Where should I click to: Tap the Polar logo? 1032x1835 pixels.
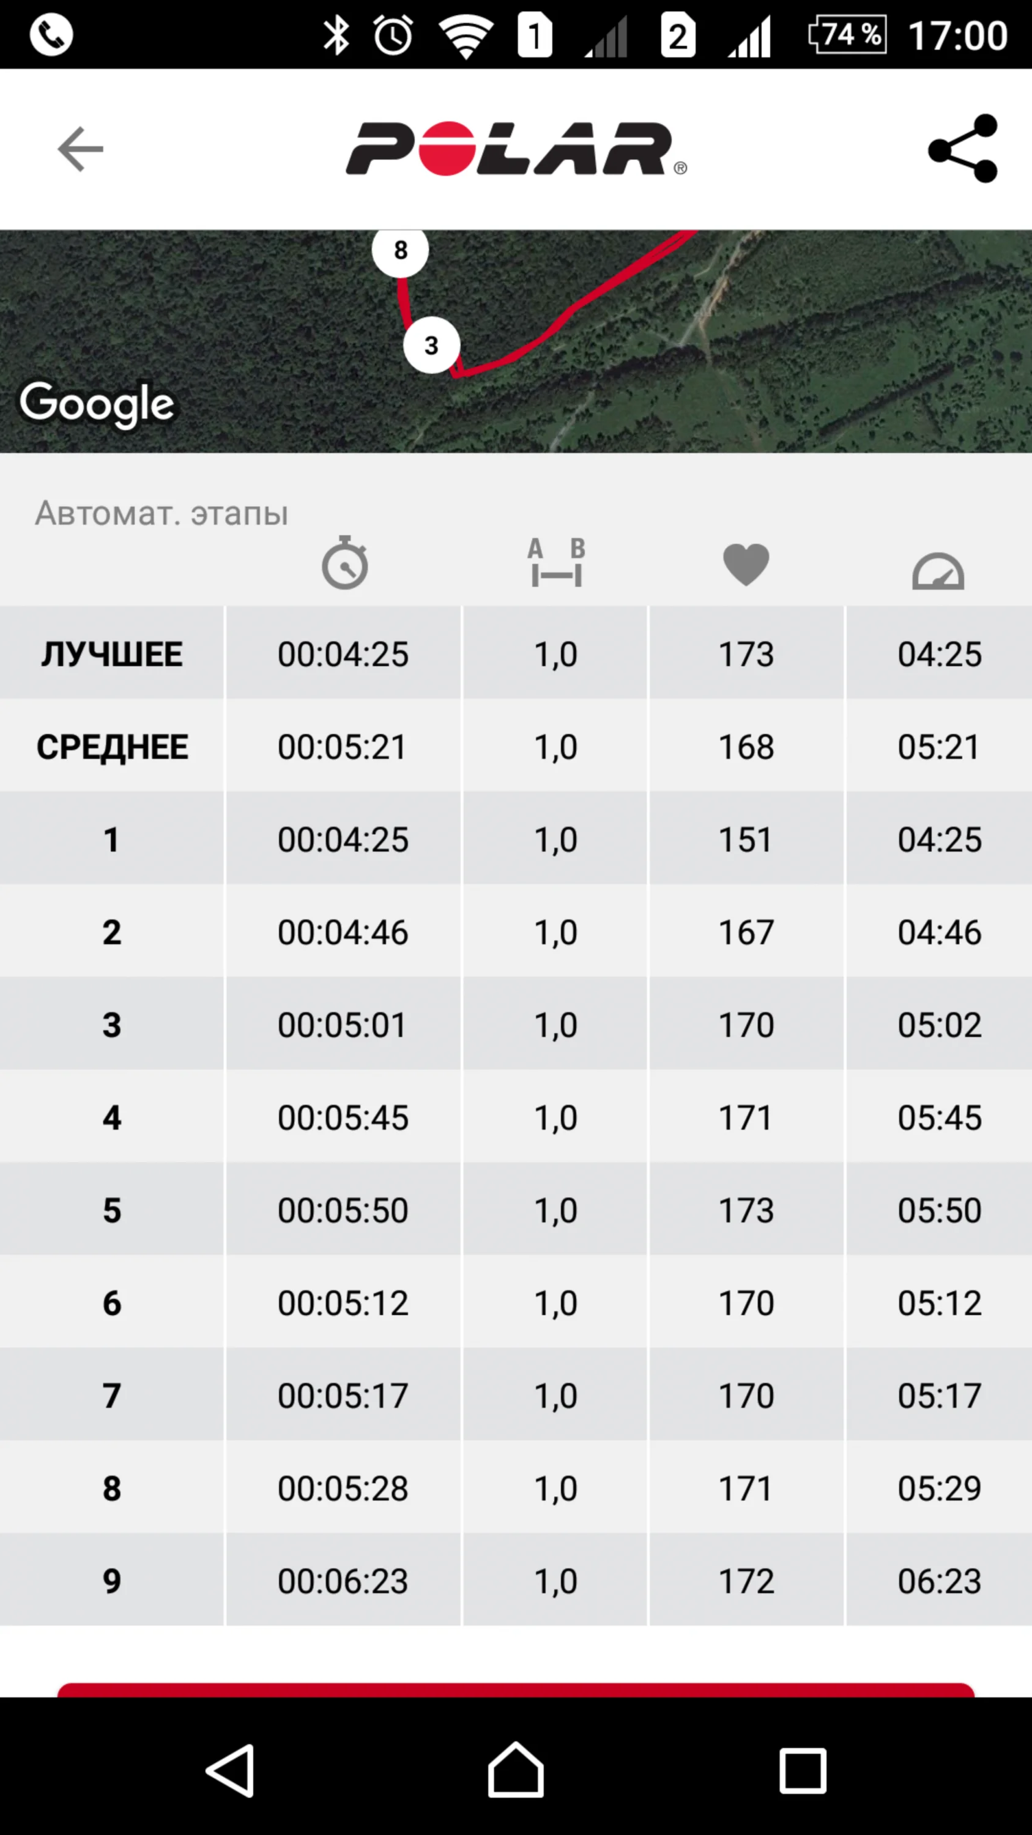pyautogui.click(x=516, y=149)
